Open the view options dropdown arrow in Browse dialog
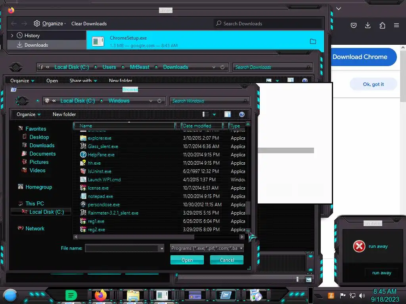The image size is (406, 304). pyautogui.click(x=214, y=114)
